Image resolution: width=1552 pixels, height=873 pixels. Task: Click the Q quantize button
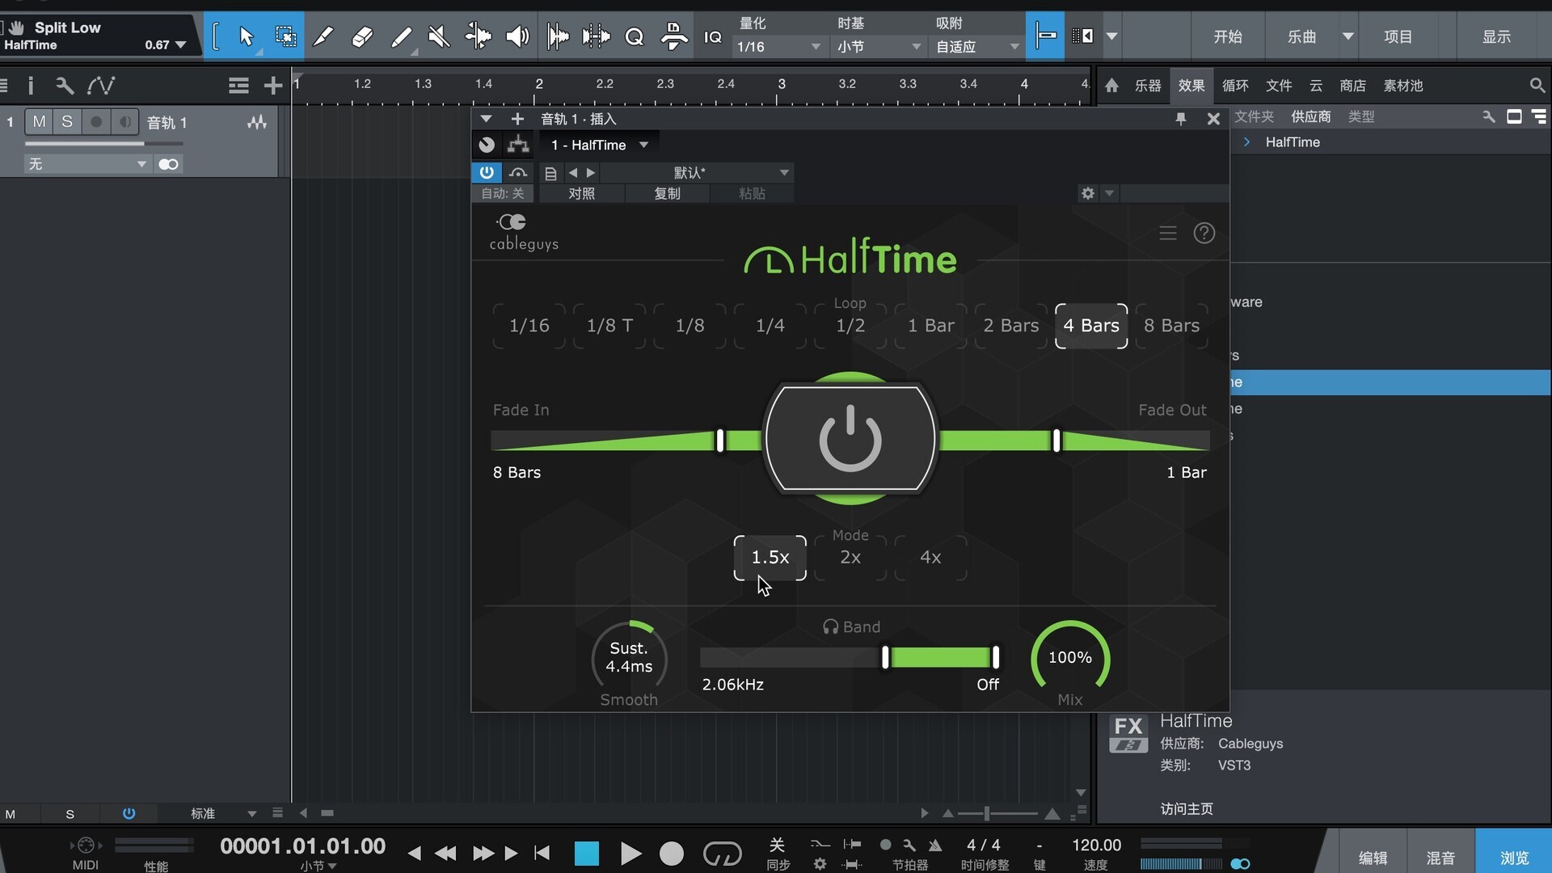pyautogui.click(x=635, y=37)
